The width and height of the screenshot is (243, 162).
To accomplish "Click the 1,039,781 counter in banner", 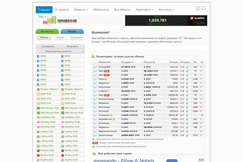I will (158, 21).
